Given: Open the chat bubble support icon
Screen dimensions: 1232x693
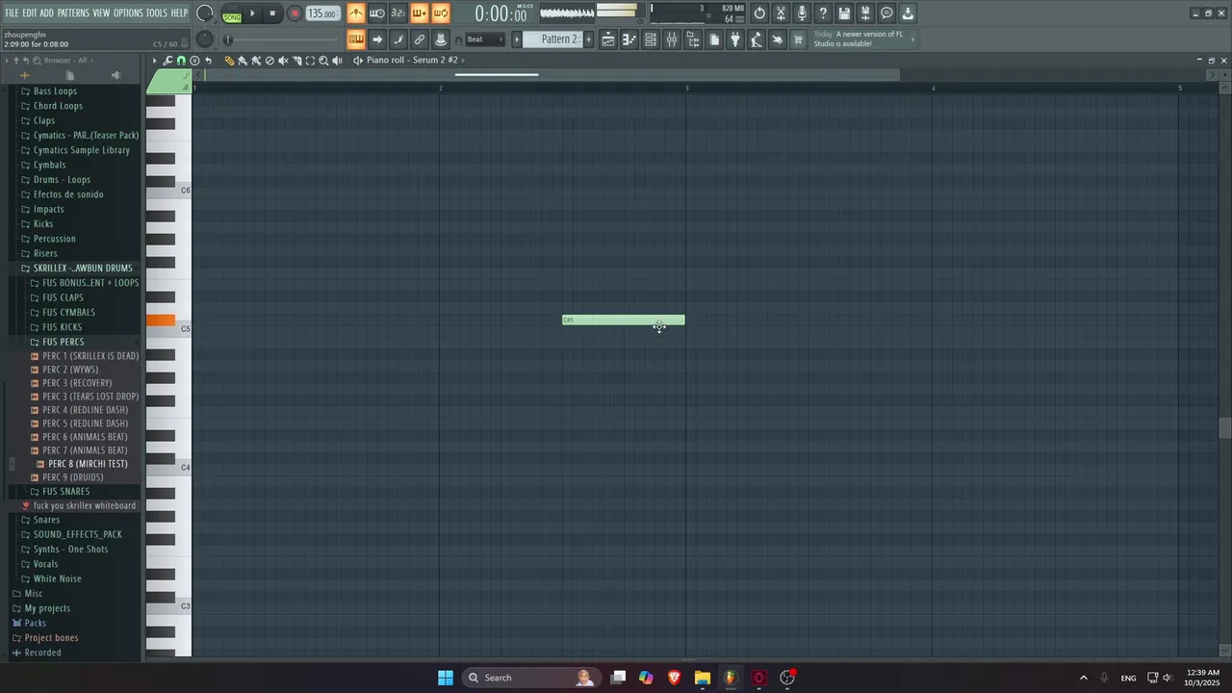Looking at the screenshot, I should click(x=886, y=13).
